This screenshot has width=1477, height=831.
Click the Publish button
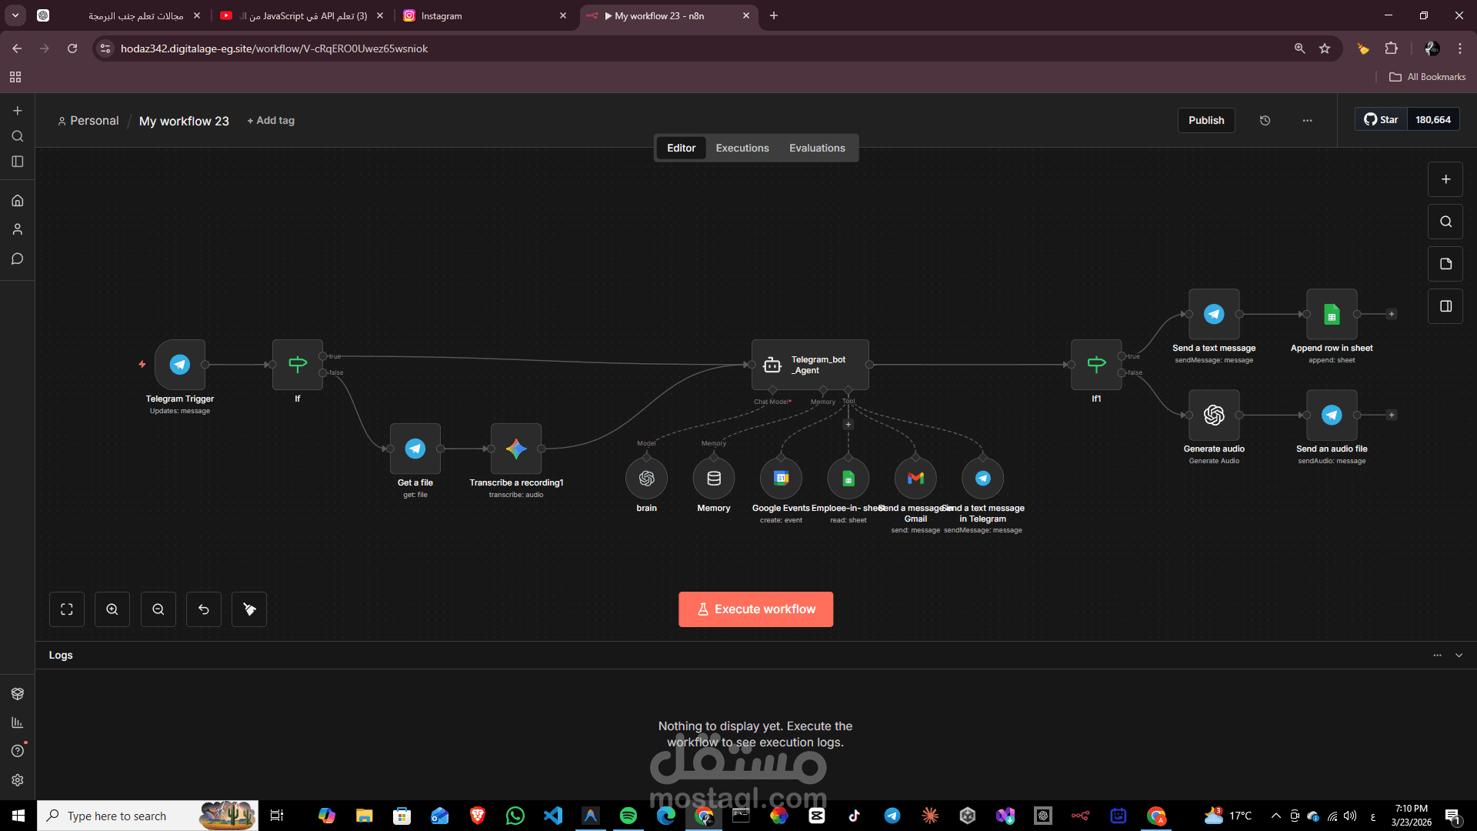point(1205,120)
